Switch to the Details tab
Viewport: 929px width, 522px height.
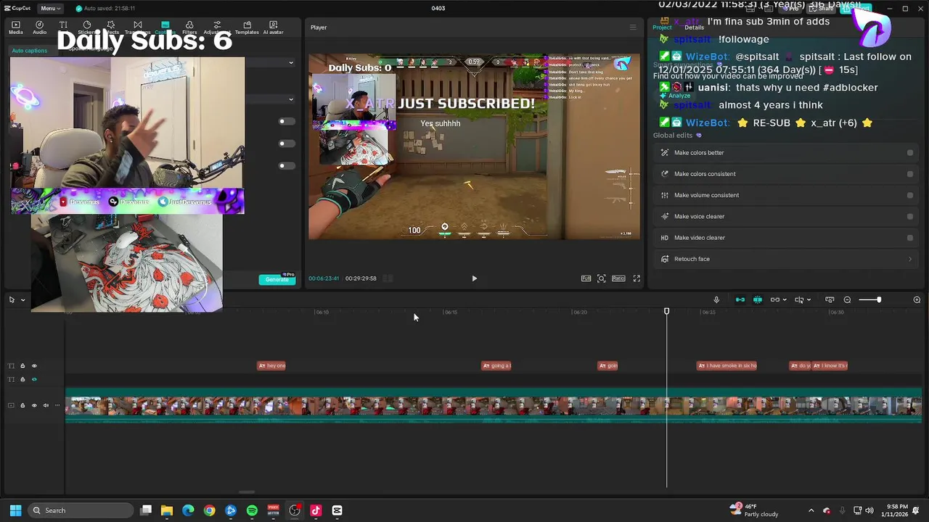point(694,28)
